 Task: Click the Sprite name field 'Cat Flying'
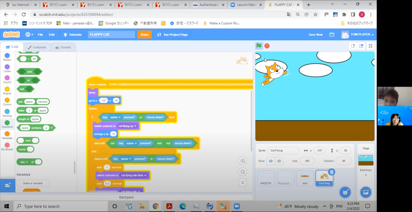point(283,151)
